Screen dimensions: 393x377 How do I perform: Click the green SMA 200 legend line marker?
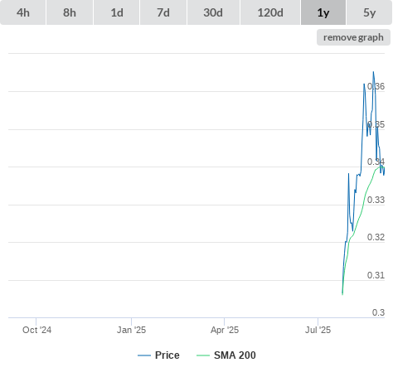pyautogui.click(x=203, y=355)
